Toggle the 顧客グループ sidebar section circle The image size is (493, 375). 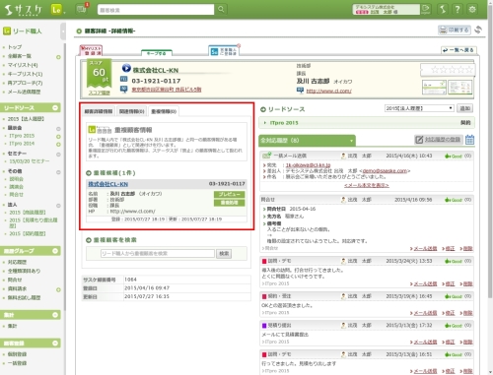pyautogui.click(x=55, y=251)
